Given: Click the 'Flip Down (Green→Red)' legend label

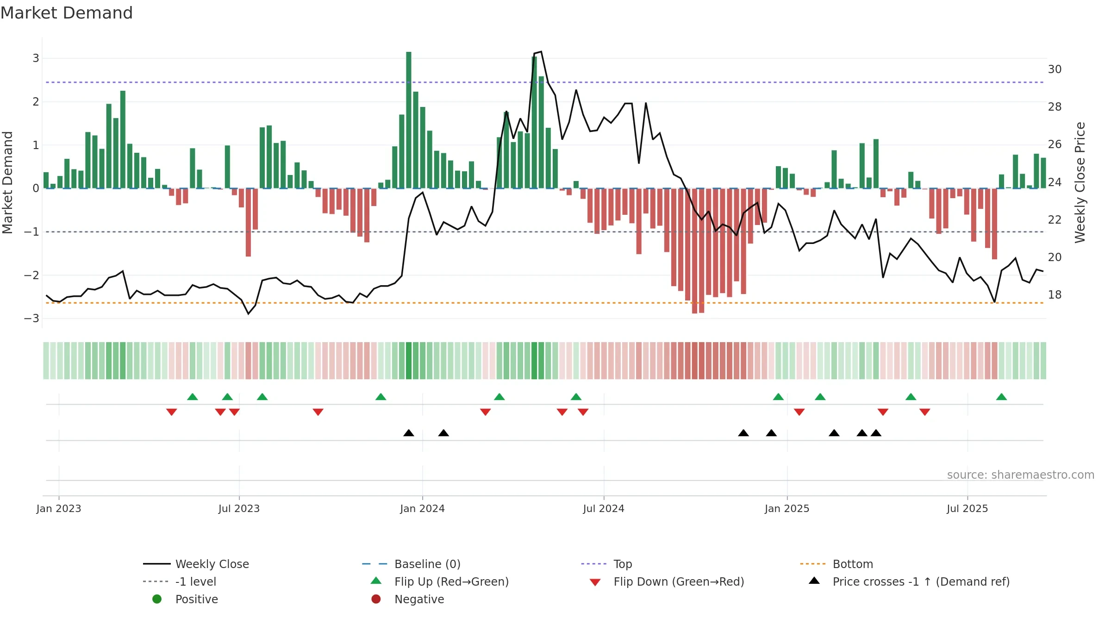Looking at the screenshot, I should tap(679, 581).
